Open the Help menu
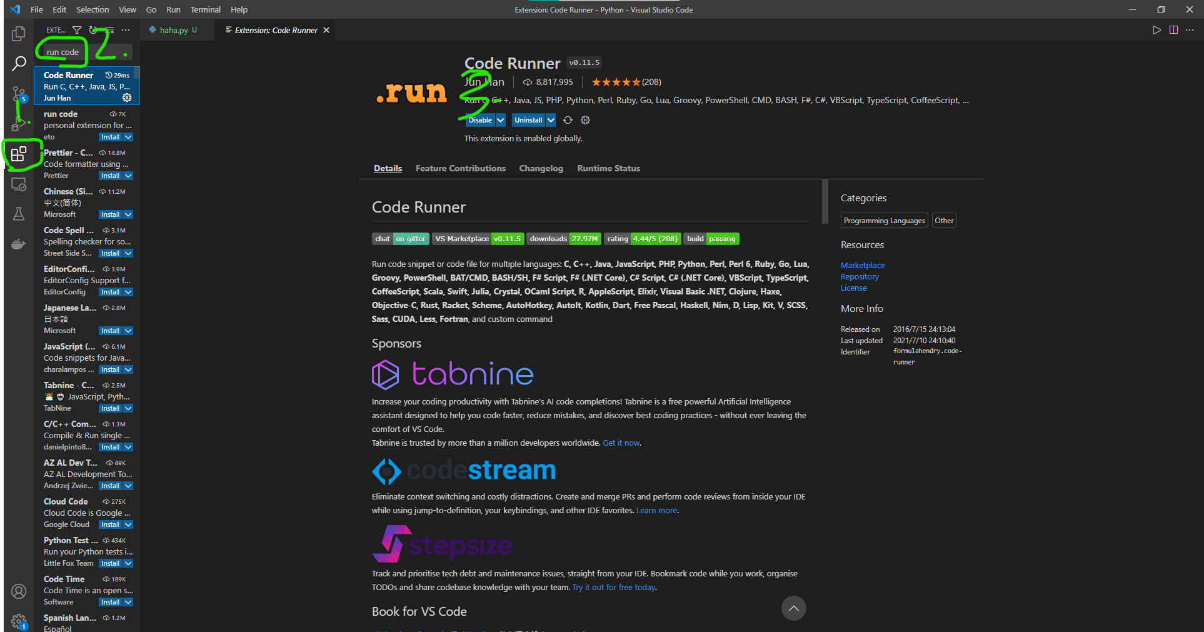The width and height of the screenshot is (1204, 632). [239, 9]
